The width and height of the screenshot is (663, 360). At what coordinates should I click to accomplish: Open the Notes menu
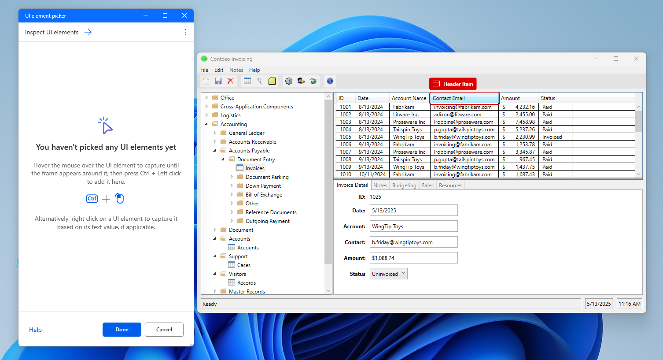[236, 70]
